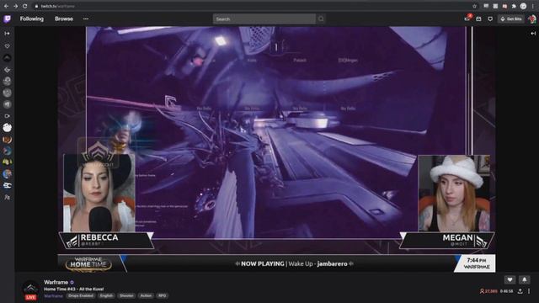
Task: Select the RPG tag
Action: pos(162,295)
